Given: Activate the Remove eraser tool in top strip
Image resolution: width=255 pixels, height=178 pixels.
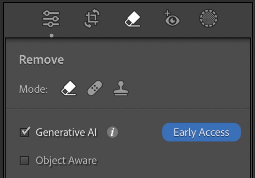Looking at the screenshot, I should click(133, 19).
